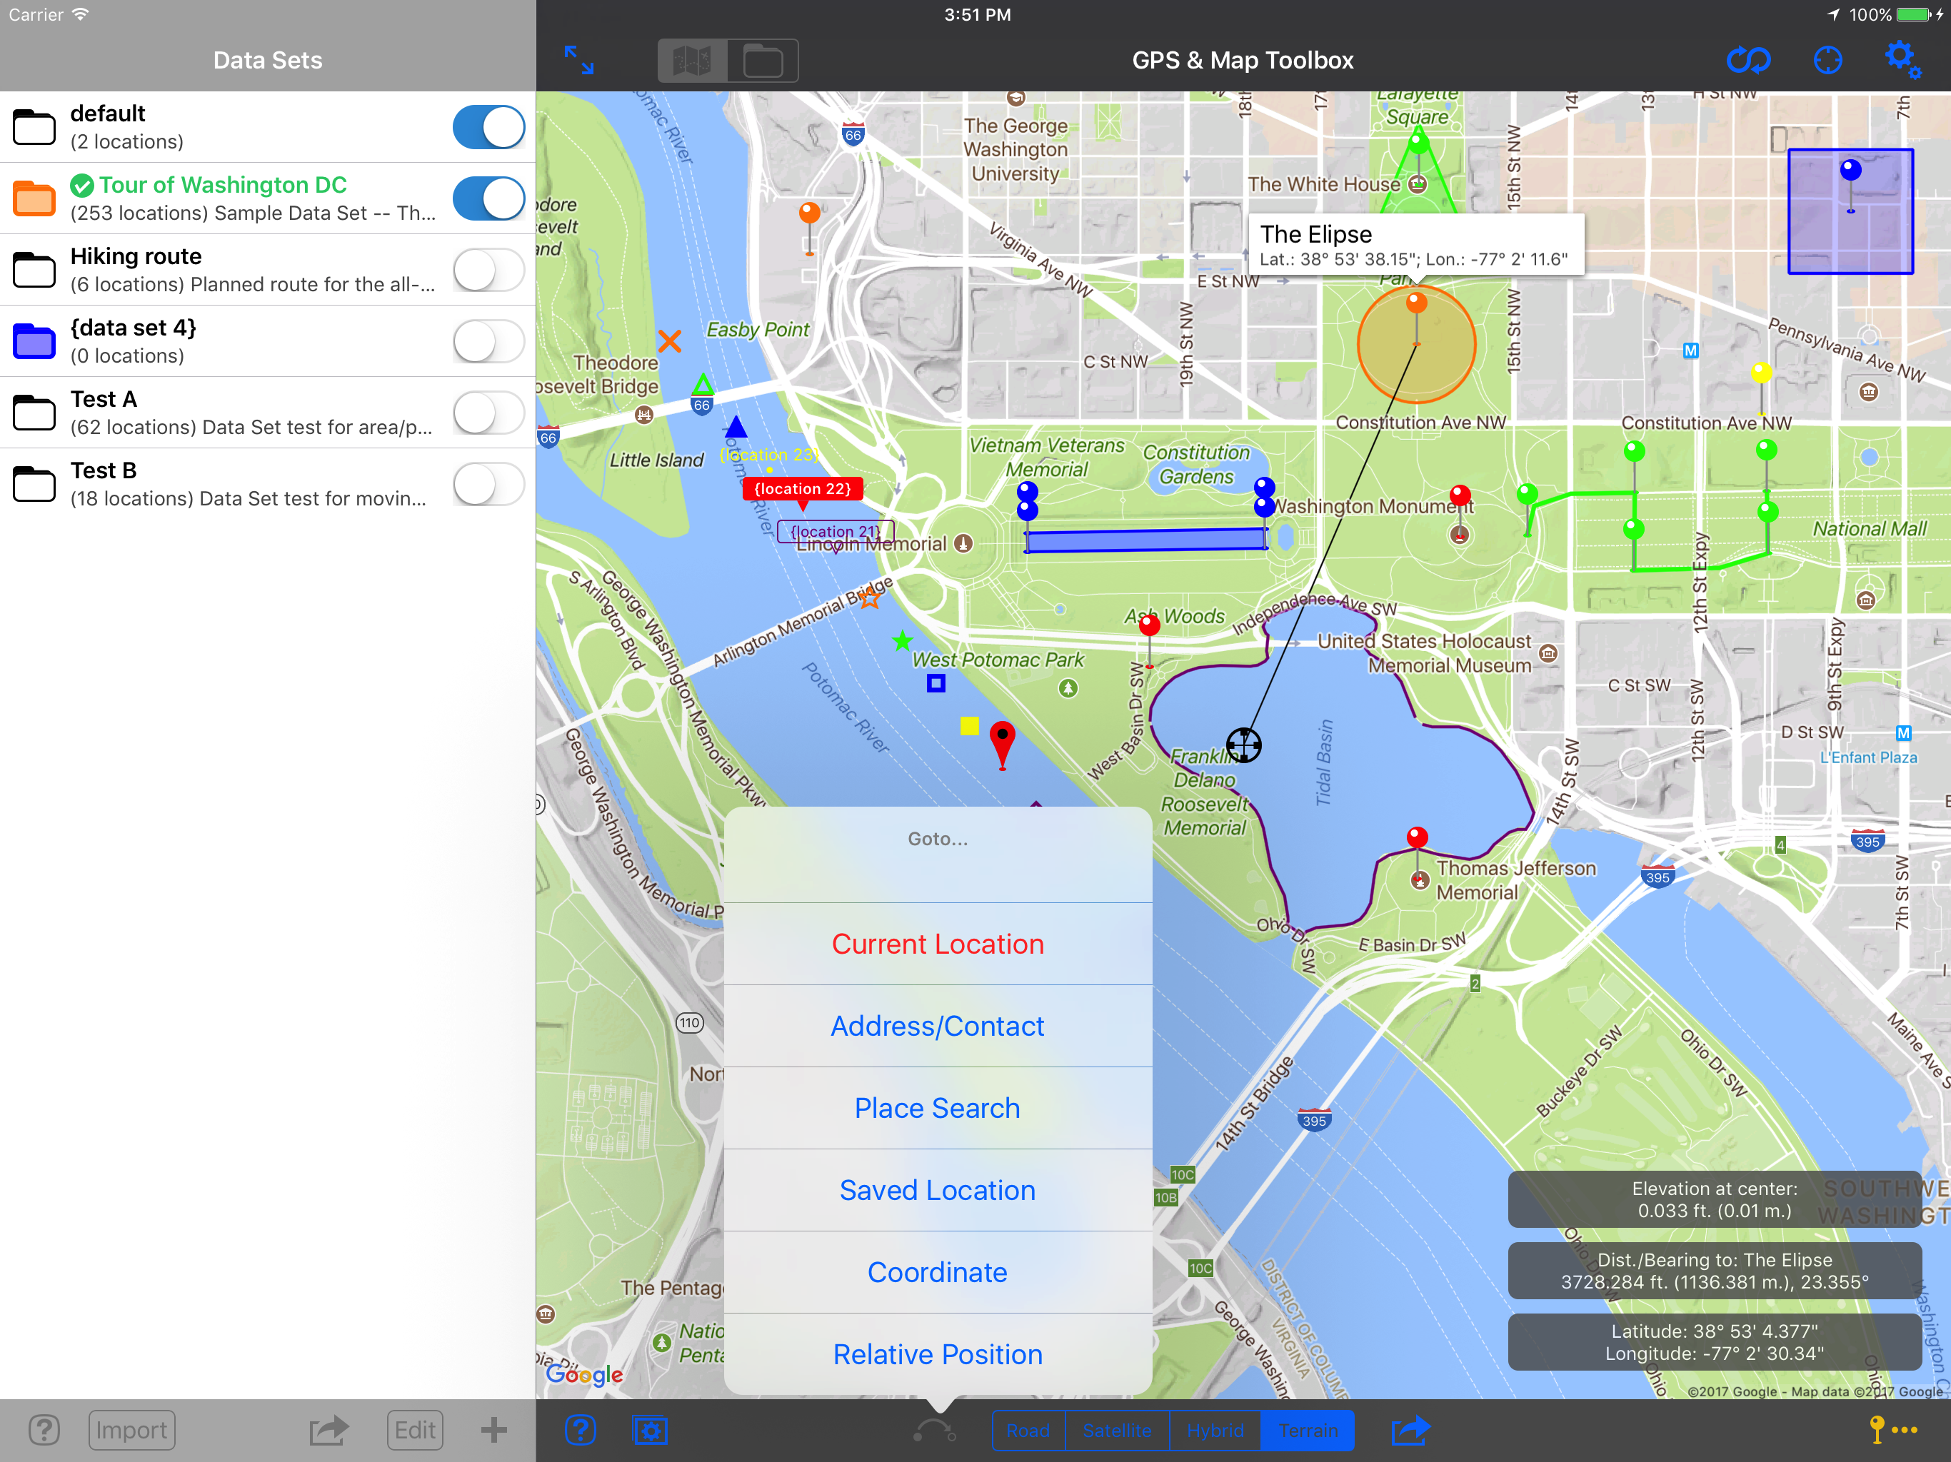The image size is (1951, 1462).
Task: Tap the Edit button in Data Sets panel
Action: pyautogui.click(x=414, y=1429)
